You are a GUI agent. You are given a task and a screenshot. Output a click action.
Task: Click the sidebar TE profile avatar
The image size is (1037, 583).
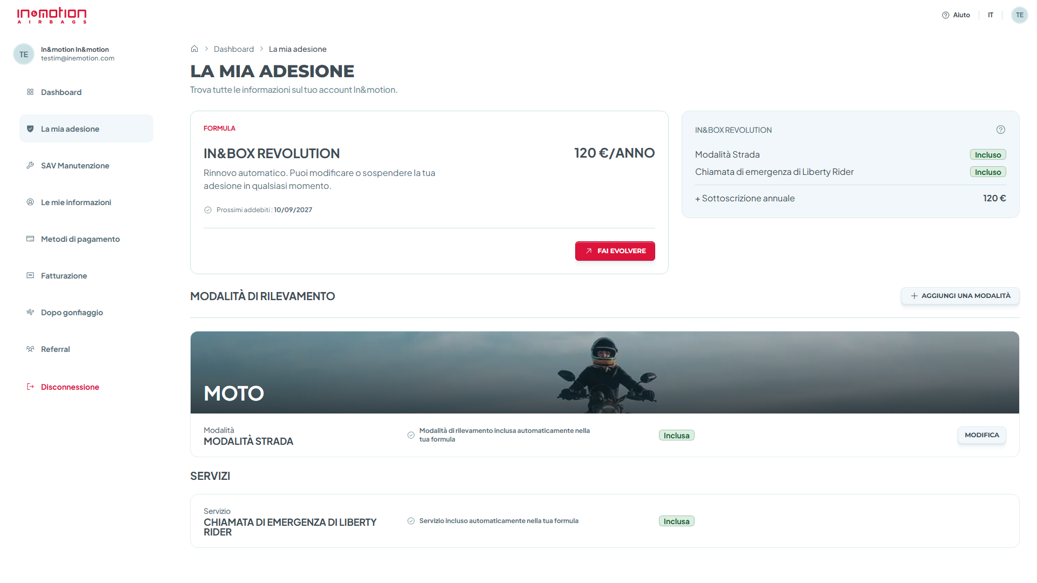[24, 54]
